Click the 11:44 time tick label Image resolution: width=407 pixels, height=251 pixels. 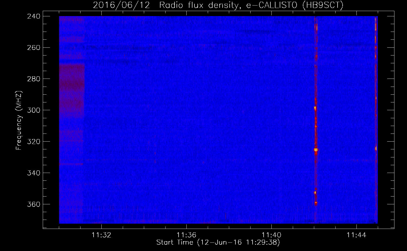[x=356, y=235]
